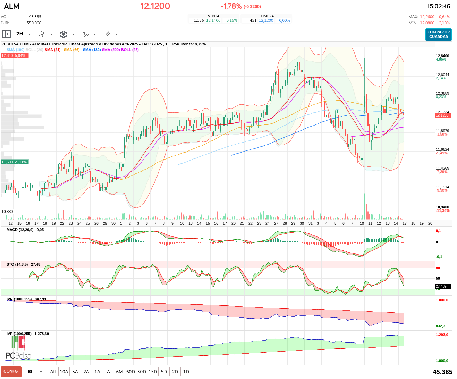The image size is (457, 379).
Task: Toggle the BOLL (20) bands visibility
Action: click(34, 50)
